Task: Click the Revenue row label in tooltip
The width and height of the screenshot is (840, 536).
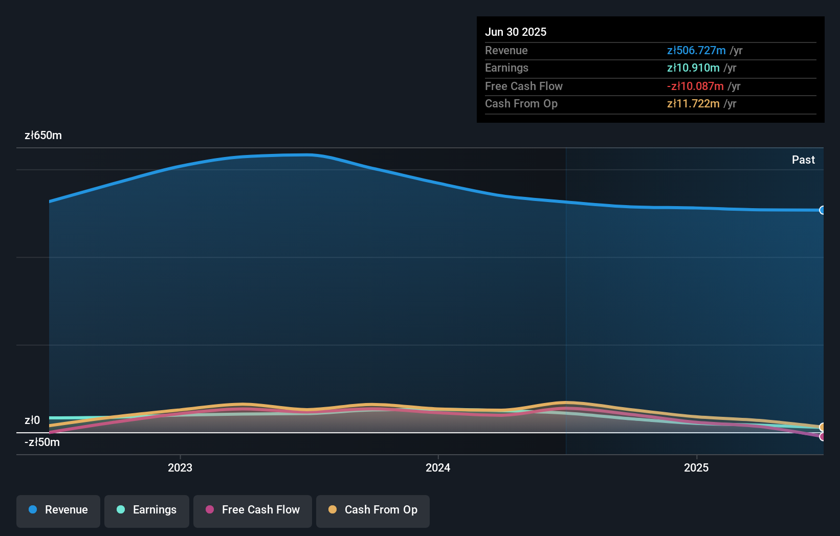Action: point(506,51)
